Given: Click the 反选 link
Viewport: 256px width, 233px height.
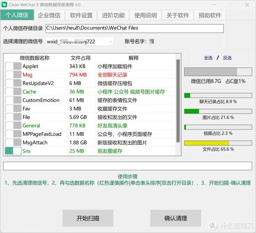Looking at the screenshot, I should pos(227,58).
